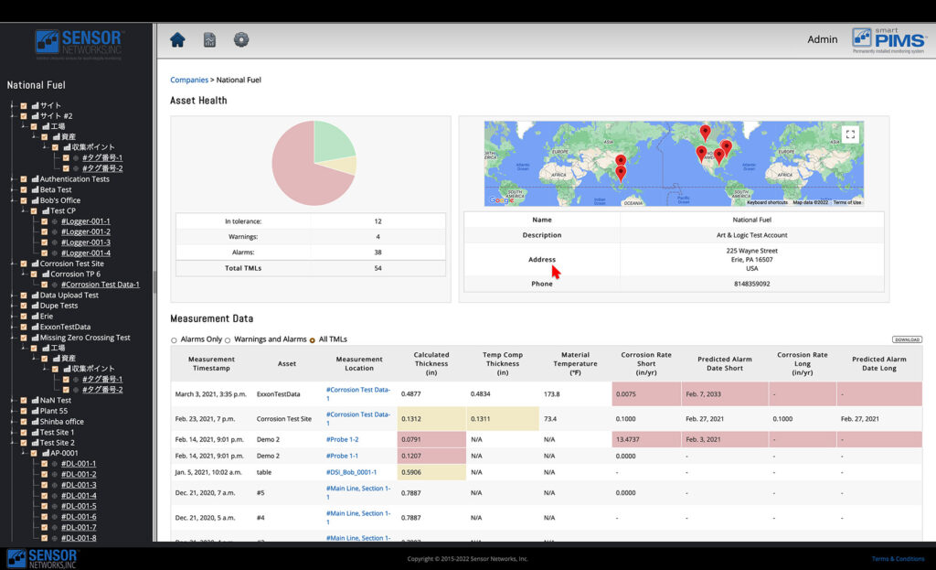Open the Admin user menu

822,39
